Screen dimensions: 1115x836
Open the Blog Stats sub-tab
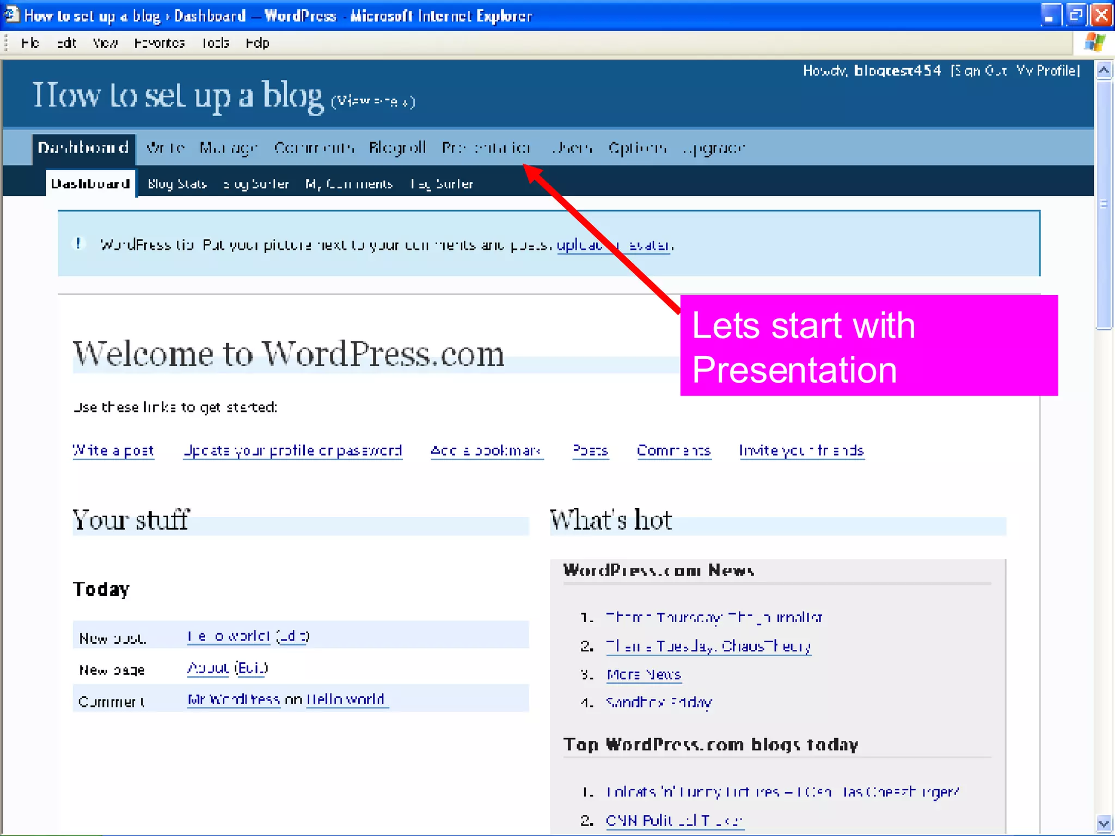[177, 184]
